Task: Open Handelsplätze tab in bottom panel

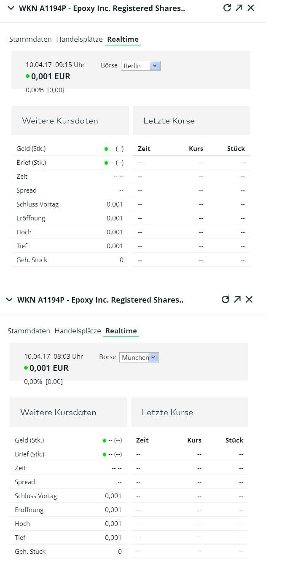Action: click(x=78, y=331)
